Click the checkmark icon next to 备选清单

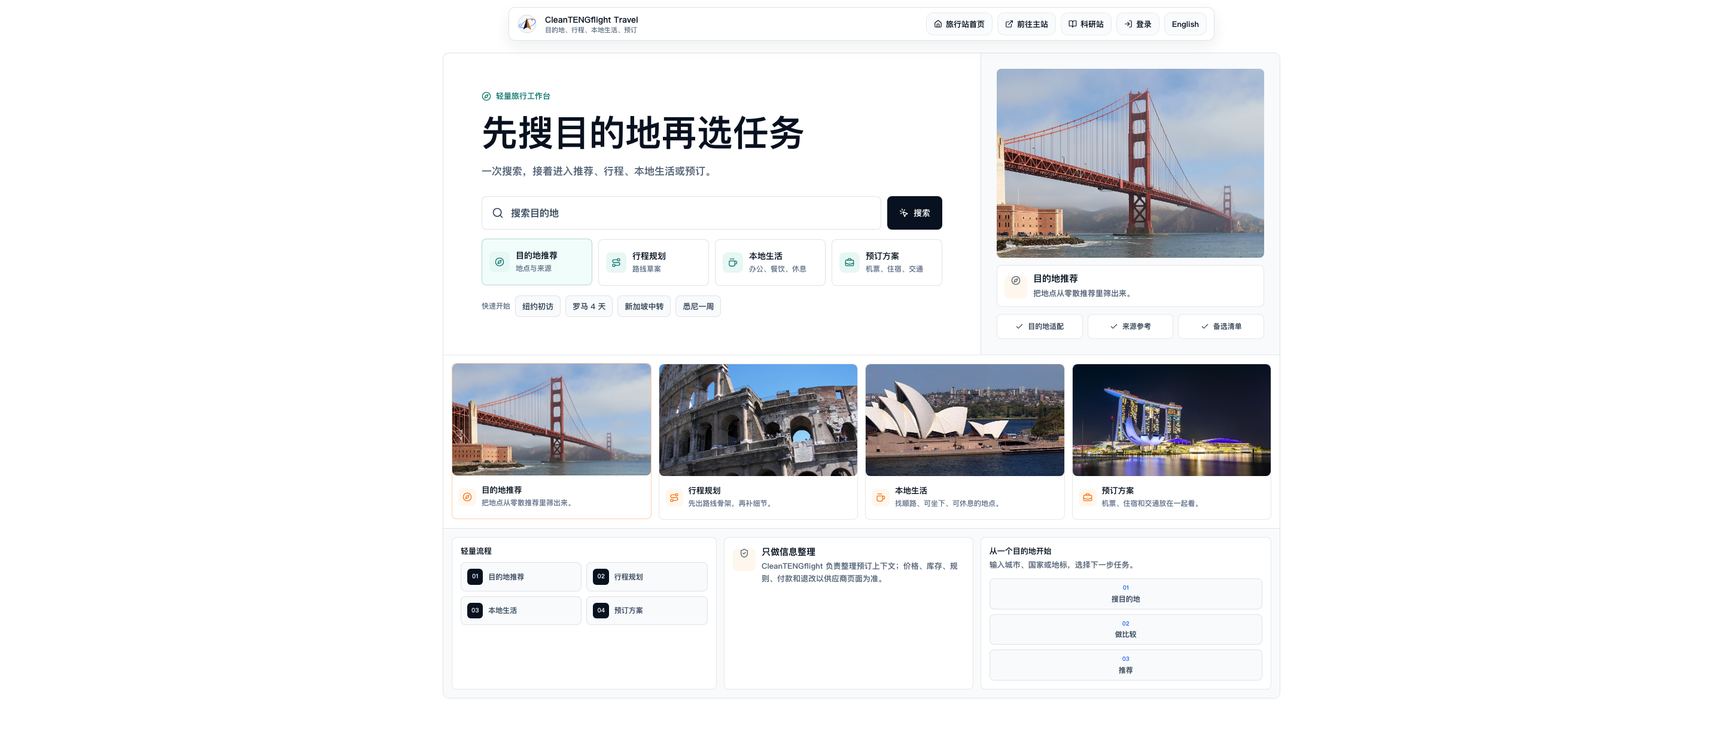(x=1205, y=326)
